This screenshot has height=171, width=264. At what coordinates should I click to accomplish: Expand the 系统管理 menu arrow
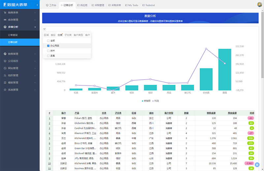(35, 90)
